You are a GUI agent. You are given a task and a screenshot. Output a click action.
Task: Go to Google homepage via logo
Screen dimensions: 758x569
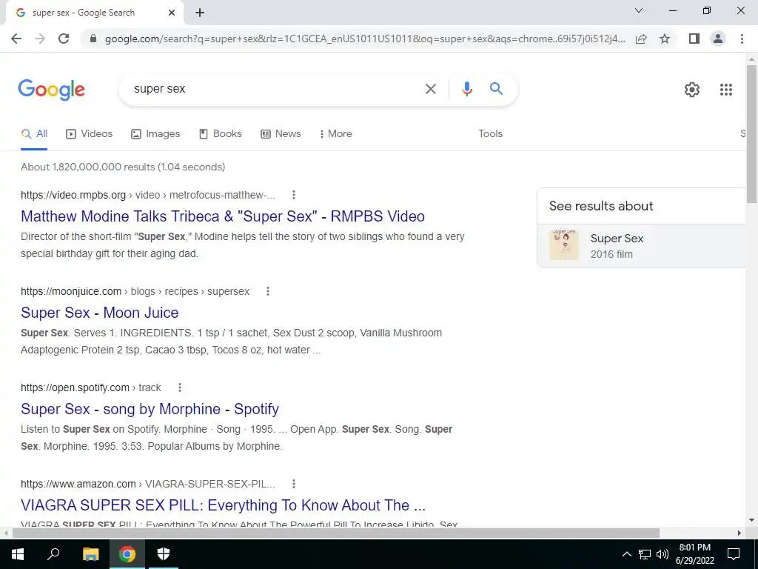51,90
